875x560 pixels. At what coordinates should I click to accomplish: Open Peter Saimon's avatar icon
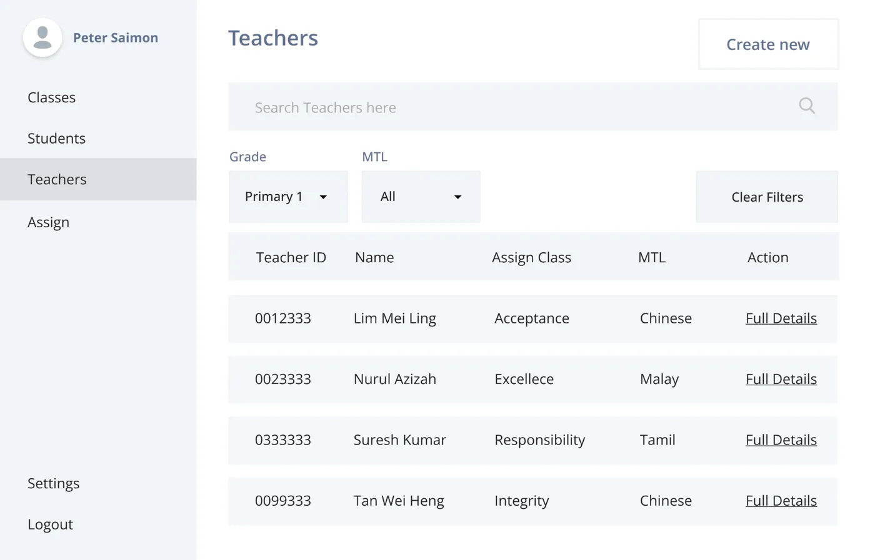pyautogui.click(x=42, y=37)
